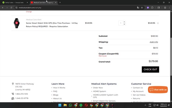
Task: Click the phone icon beside 1-855-272-1010
Action: tap(13, 94)
